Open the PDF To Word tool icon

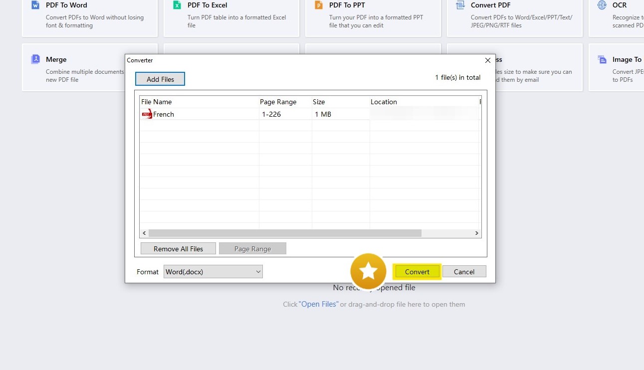pyautogui.click(x=35, y=5)
